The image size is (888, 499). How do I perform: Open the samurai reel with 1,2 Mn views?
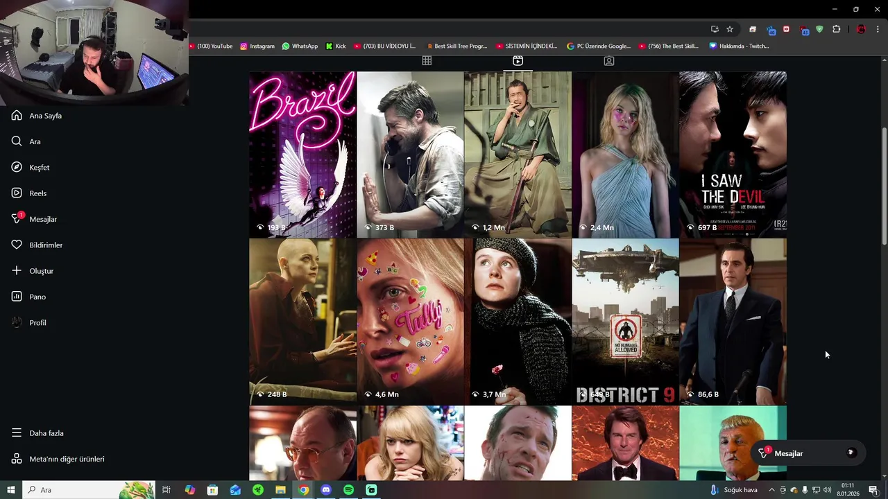[x=518, y=155]
